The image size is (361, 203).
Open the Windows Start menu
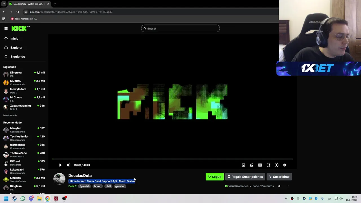click(6, 198)
